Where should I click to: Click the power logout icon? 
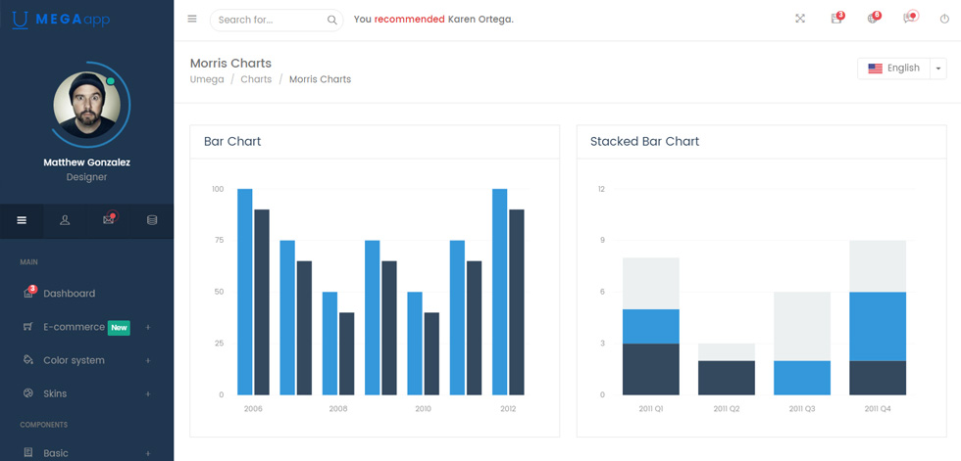tap(944, 19)
